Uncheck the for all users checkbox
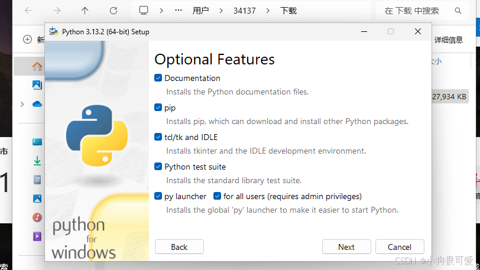 217,196
